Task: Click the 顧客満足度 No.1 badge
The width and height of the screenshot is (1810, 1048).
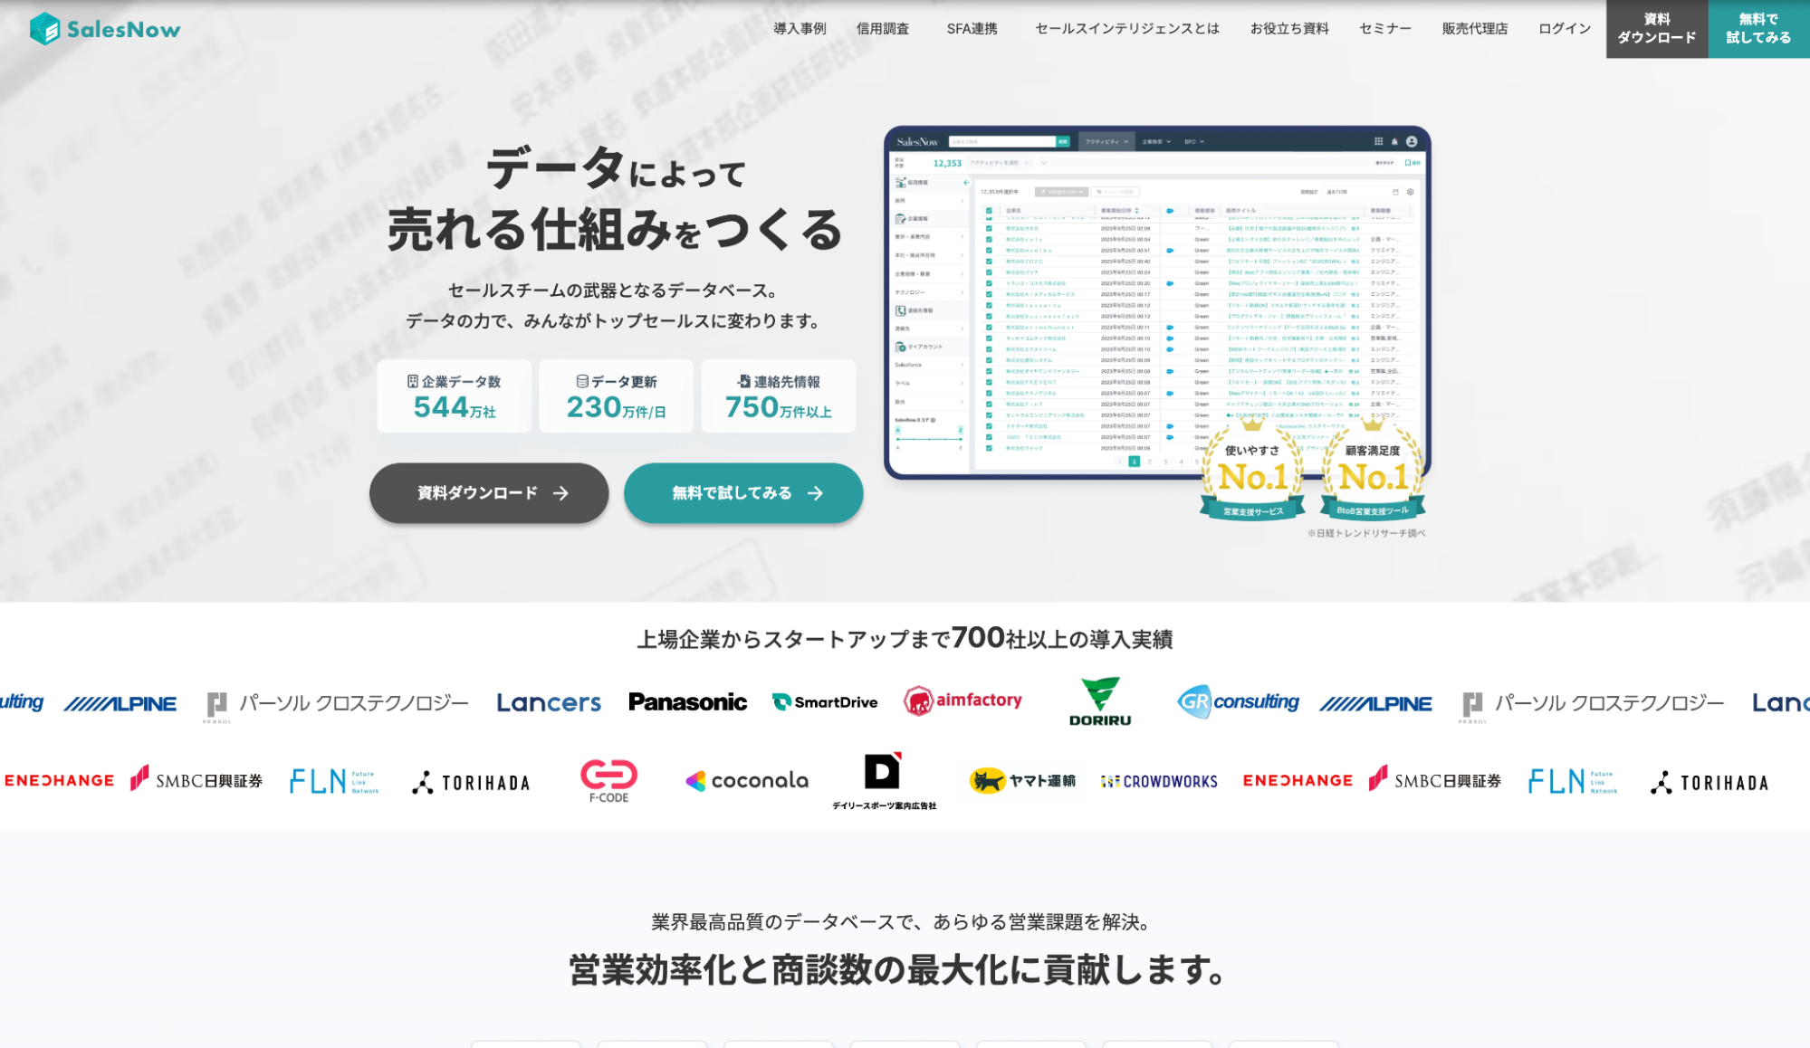Action: point(1373,469)
